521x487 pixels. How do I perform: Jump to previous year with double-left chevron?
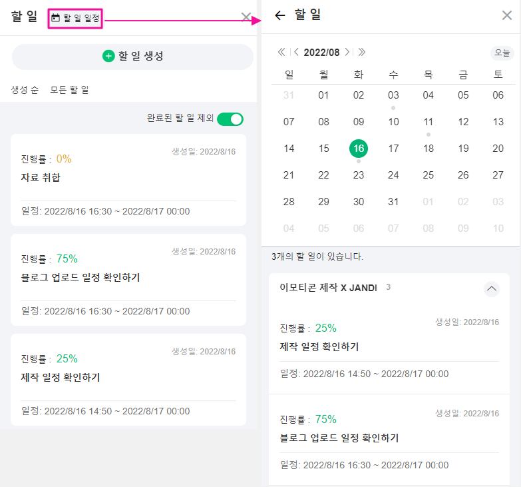281,52
